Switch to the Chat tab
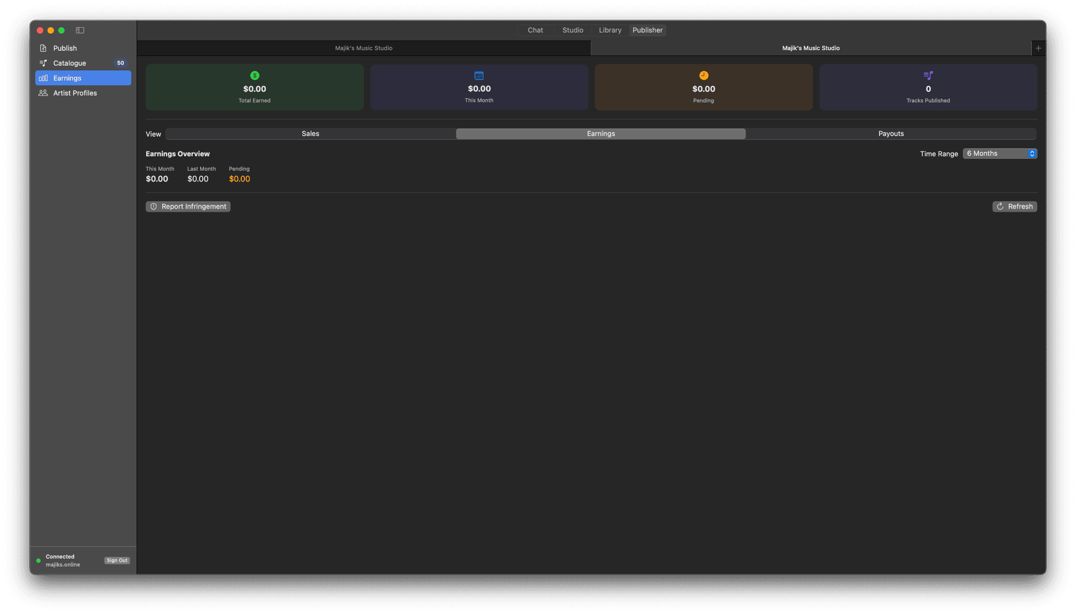The image size is (1076, 614). (535, 30)
